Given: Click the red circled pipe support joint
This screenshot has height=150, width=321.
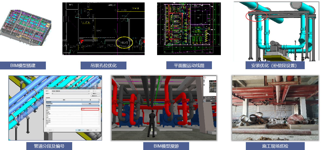Looking at the screenshot, I should point(256,16).
